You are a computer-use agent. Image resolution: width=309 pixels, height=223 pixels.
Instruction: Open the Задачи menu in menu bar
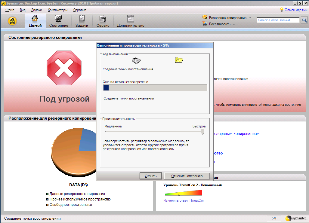pos(36,10)
